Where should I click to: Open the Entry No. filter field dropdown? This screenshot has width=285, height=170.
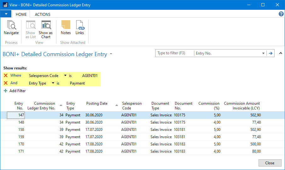[x=263, y=53]
